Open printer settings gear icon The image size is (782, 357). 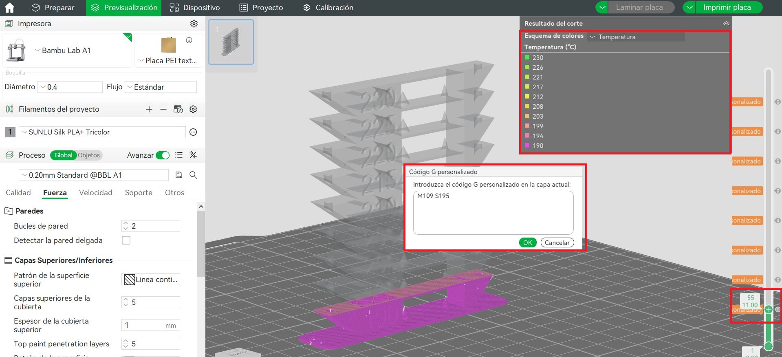pos(194,24)
